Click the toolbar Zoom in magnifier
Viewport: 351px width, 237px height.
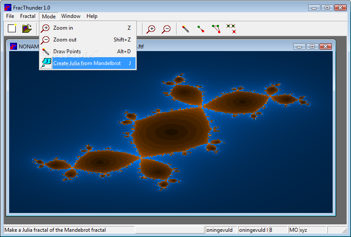[x=151, y=29]
